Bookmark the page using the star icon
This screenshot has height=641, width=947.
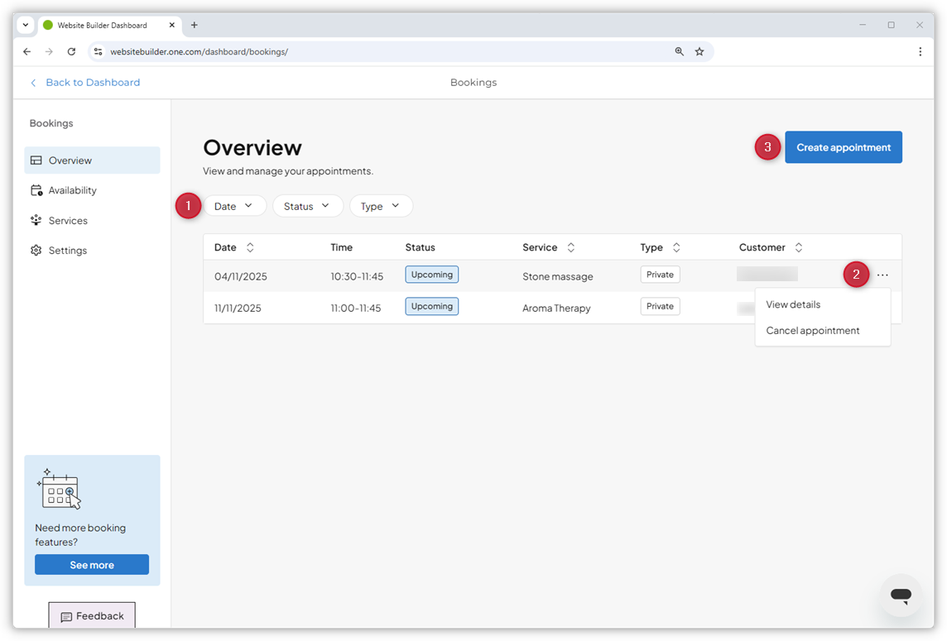click(699, 51)
